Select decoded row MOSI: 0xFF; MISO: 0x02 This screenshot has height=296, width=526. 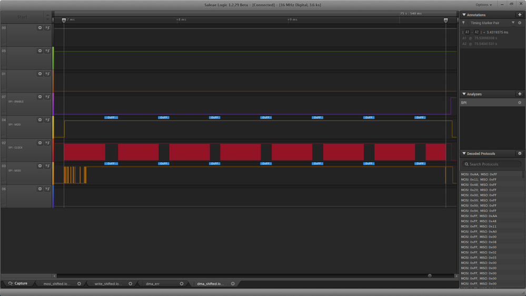coord(491,252)
